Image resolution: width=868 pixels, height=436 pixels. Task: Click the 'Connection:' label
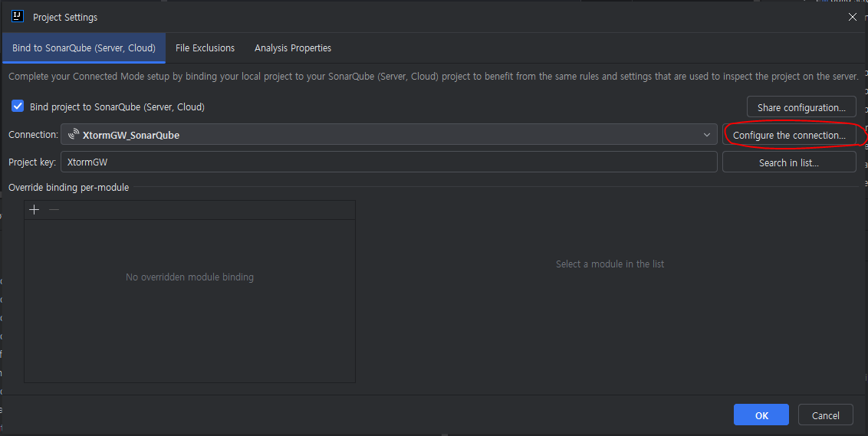(x=33, y=134)
